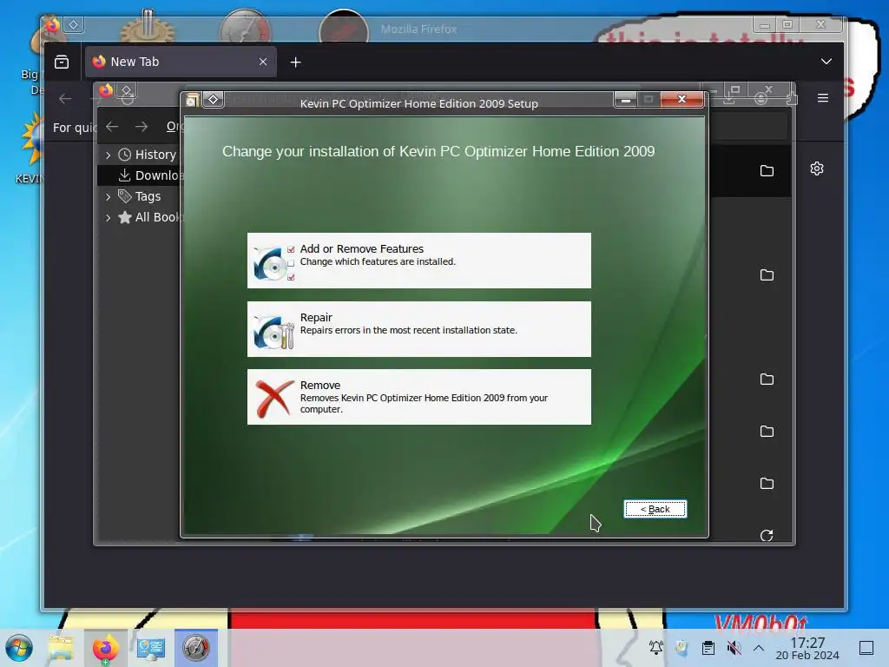Viewport: 889px width, 667px height.
Task: Open a new Firefox tab with plus
Action: coord(295,62)
